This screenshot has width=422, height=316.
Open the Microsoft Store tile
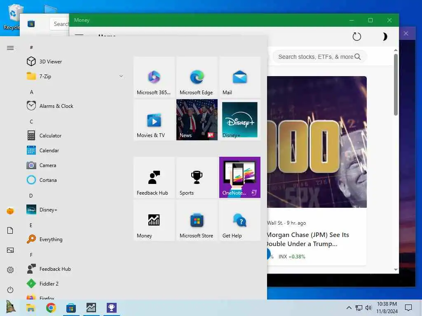pyautogui.click(x=197, y=221)
